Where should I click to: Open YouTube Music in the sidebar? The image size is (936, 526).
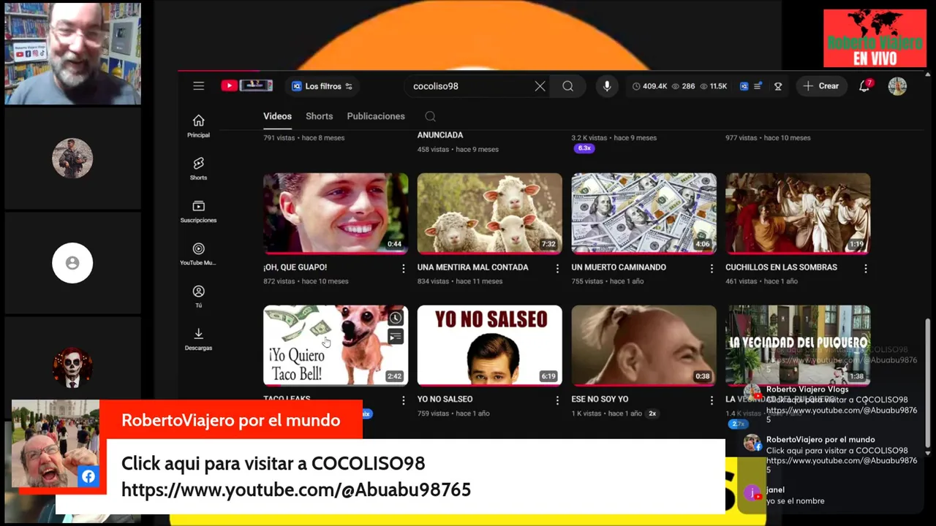(198, 254)
